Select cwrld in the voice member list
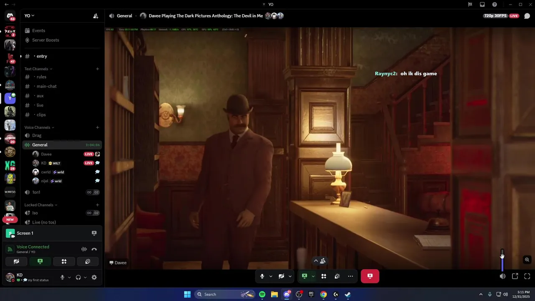535x301 pixels. (66, 172)
